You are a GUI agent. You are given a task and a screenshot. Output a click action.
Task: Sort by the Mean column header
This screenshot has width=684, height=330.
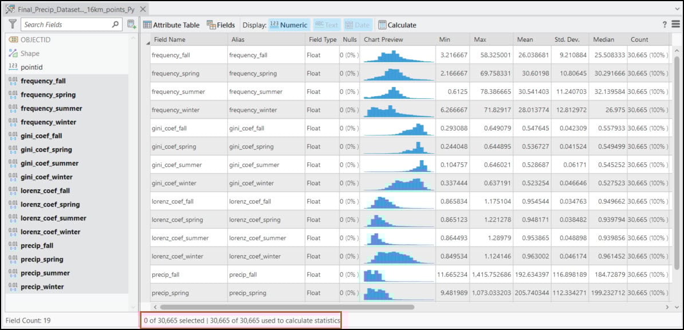point(525,39)
